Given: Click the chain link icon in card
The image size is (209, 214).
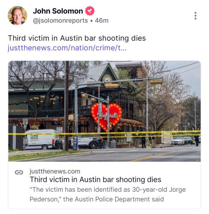Looking at the screenshot, I should (x=19, y=172).
